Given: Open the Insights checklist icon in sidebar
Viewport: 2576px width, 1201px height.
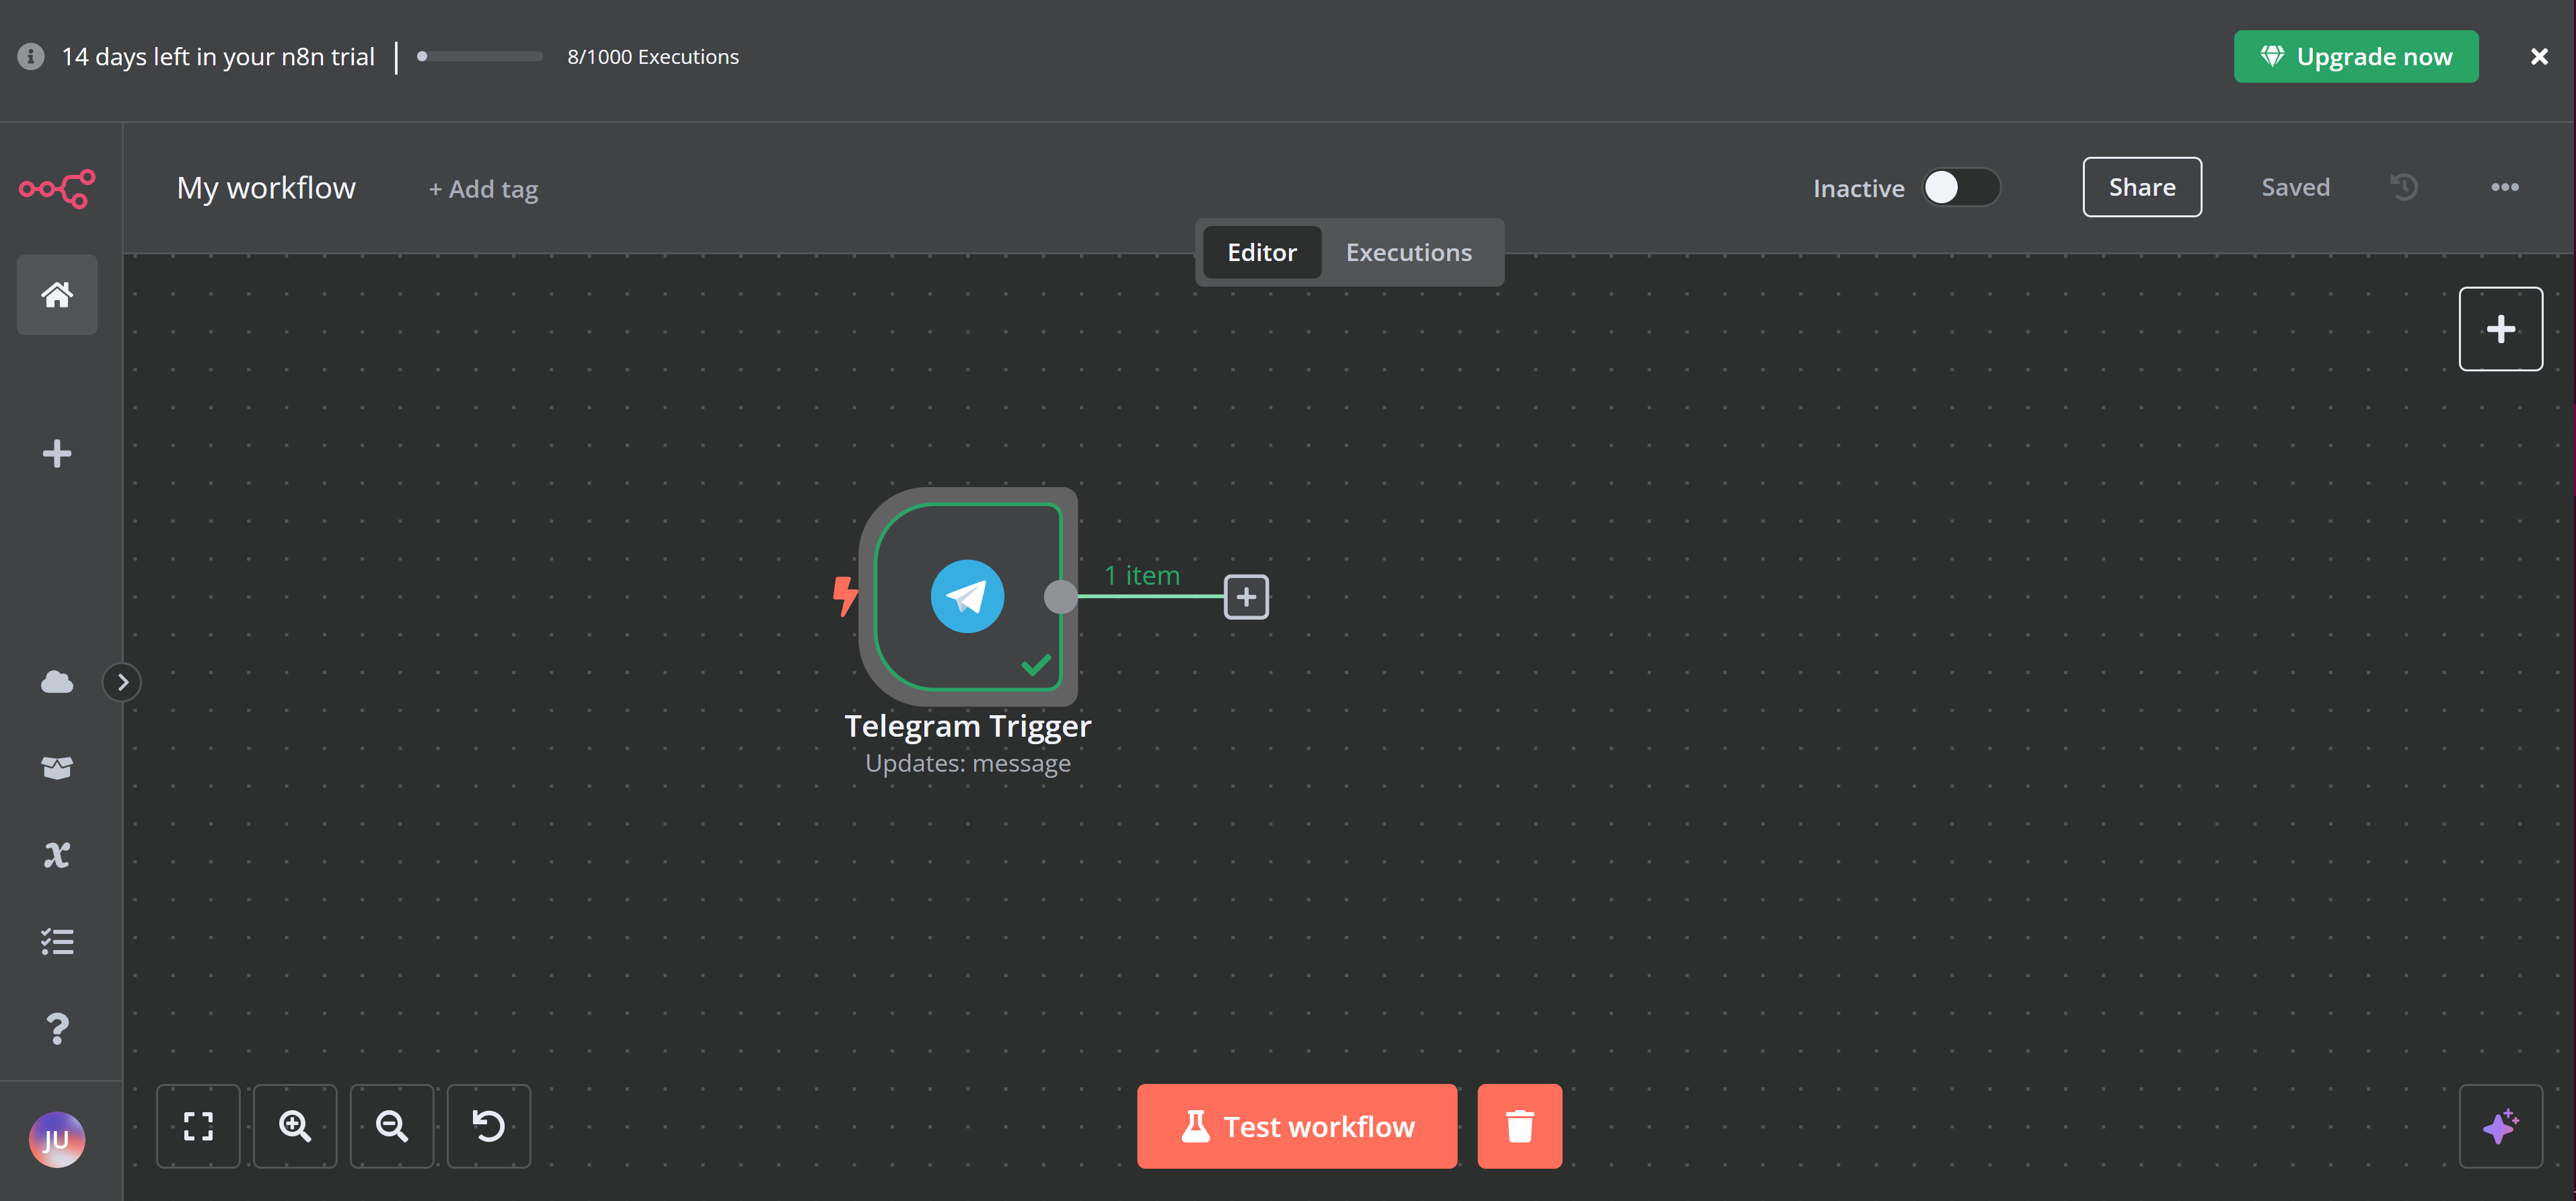Looking at the screenshot, I should tap(57, 941).
